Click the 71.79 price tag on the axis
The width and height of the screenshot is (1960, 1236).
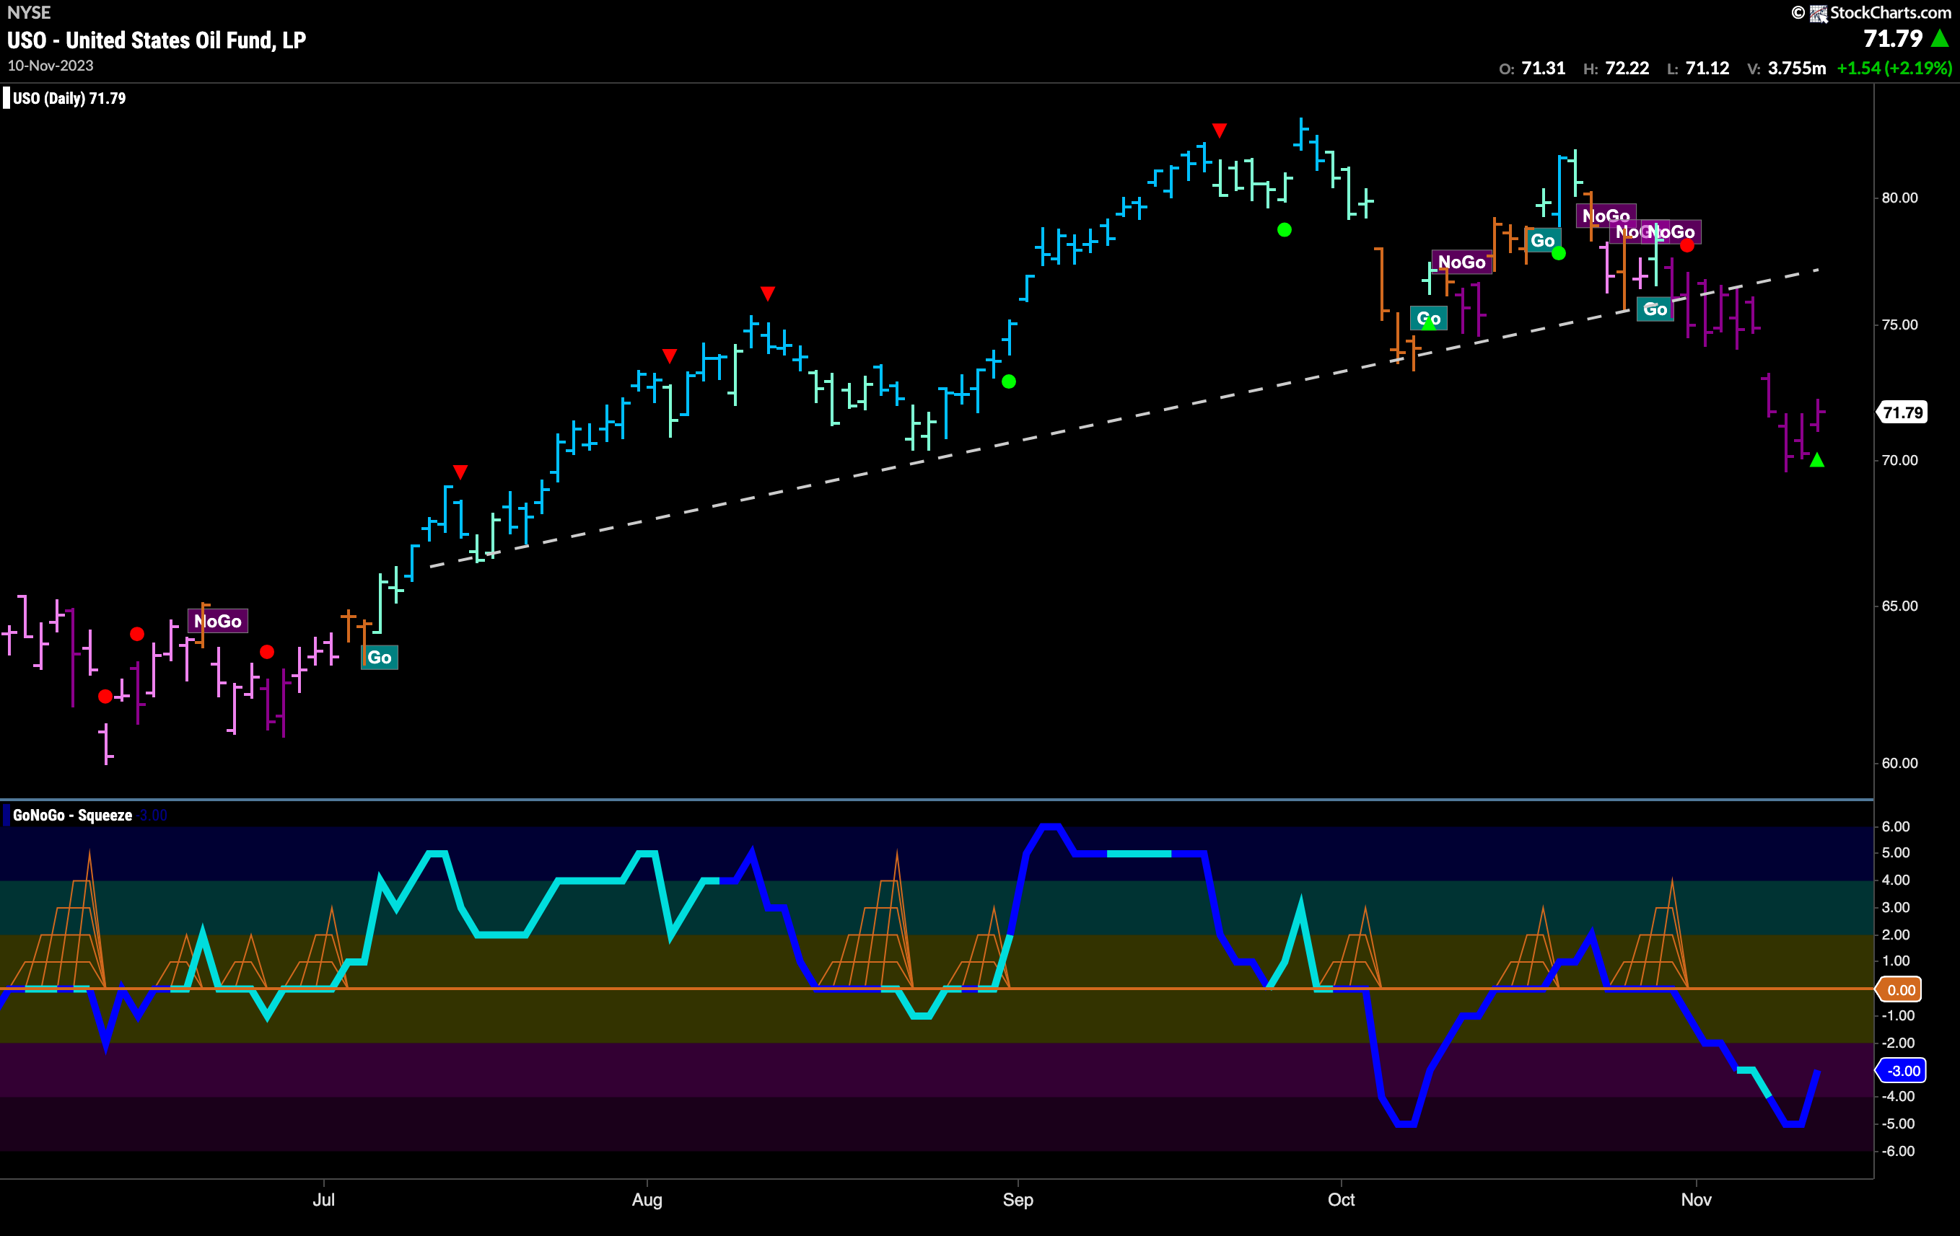(1902, 412)
